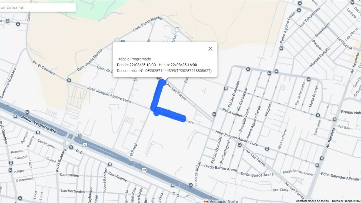The image size is (361, 203).
Task: Click the bus stop on Av. El Guanaco
Action: click(69, 80)
